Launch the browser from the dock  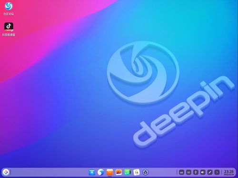(101, 172)
